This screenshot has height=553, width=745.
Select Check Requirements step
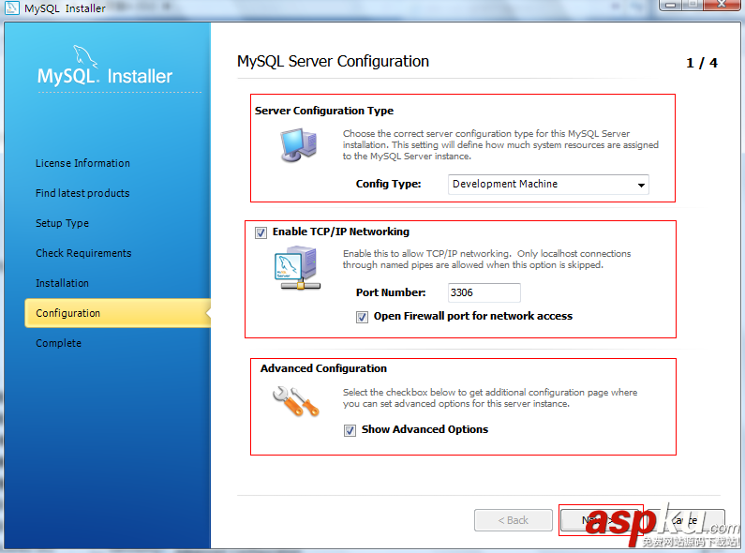coord(83,253)
